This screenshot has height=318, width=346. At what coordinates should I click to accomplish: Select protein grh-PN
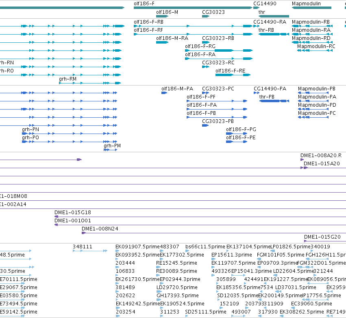(30, 130)
